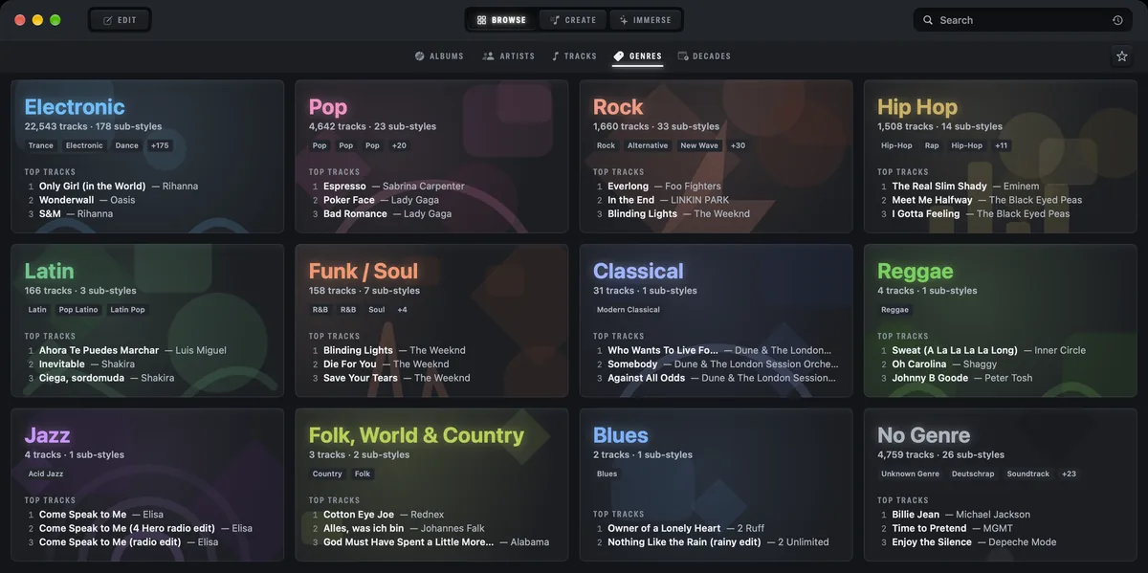
Task: Select the Country sub-style tag
Action: (327, 474)
